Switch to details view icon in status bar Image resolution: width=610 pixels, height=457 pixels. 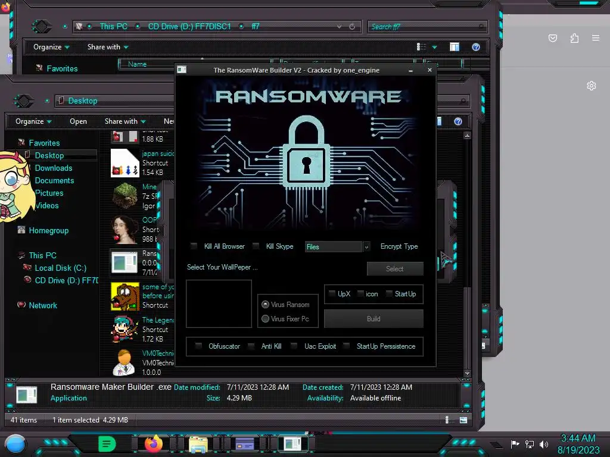click(447, 420)
